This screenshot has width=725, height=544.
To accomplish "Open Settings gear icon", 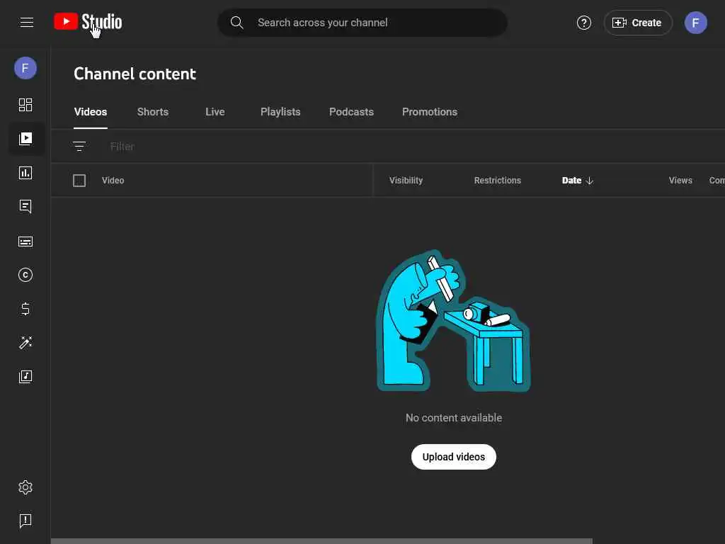I will (25, 487).
